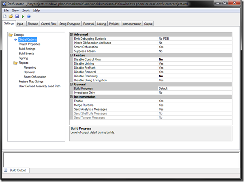Screen dimensions: 244x182
Task: Collapse the Instrumentation property section
Action: [x=71, y=97]
